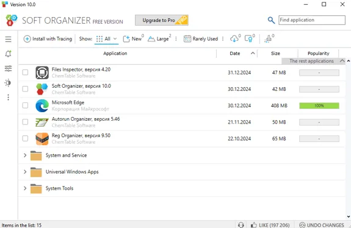Click the Microsoft Edge icon
Viewport: 351px width, 228px height.
coord(42,105)
